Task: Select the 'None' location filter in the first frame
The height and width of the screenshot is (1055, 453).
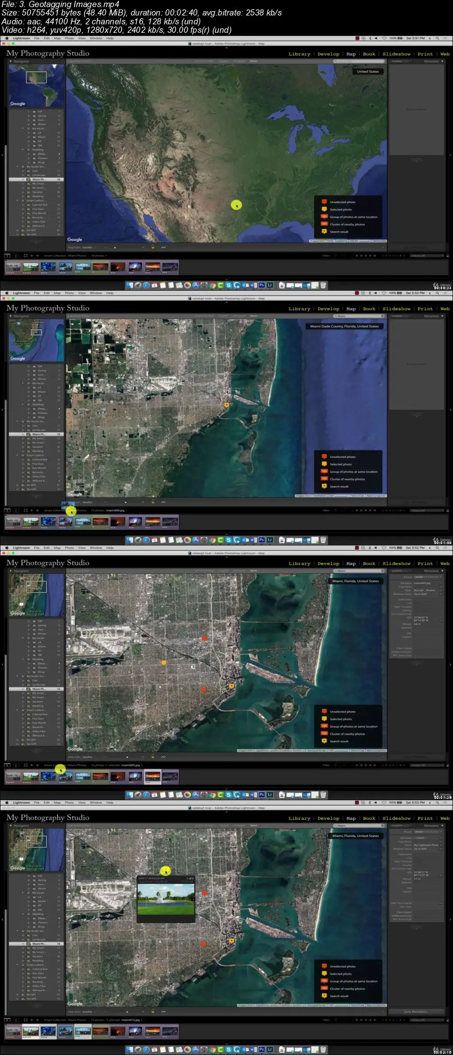Action: pos(253,61)
